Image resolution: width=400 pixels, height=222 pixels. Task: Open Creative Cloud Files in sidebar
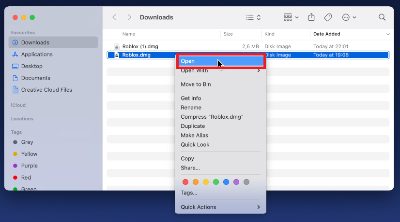(x=42, y=90)
